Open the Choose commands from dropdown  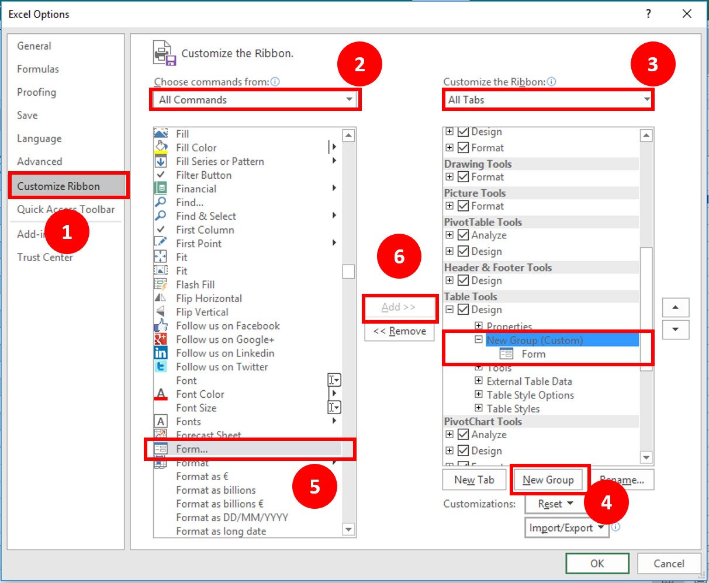(255, 100)
